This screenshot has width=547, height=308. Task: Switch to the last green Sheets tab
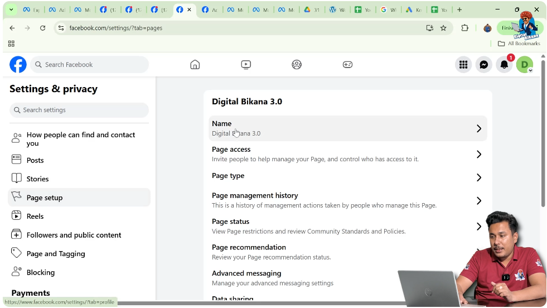click(x=439, y=10)
